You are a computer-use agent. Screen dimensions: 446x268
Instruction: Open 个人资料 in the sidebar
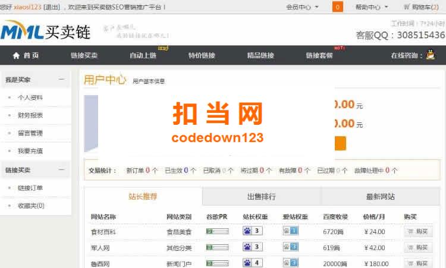(x=30, y=97)
